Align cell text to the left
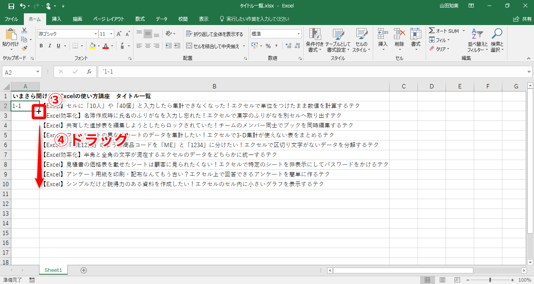Viewport: 534px width, 284px height. point(139,46)
